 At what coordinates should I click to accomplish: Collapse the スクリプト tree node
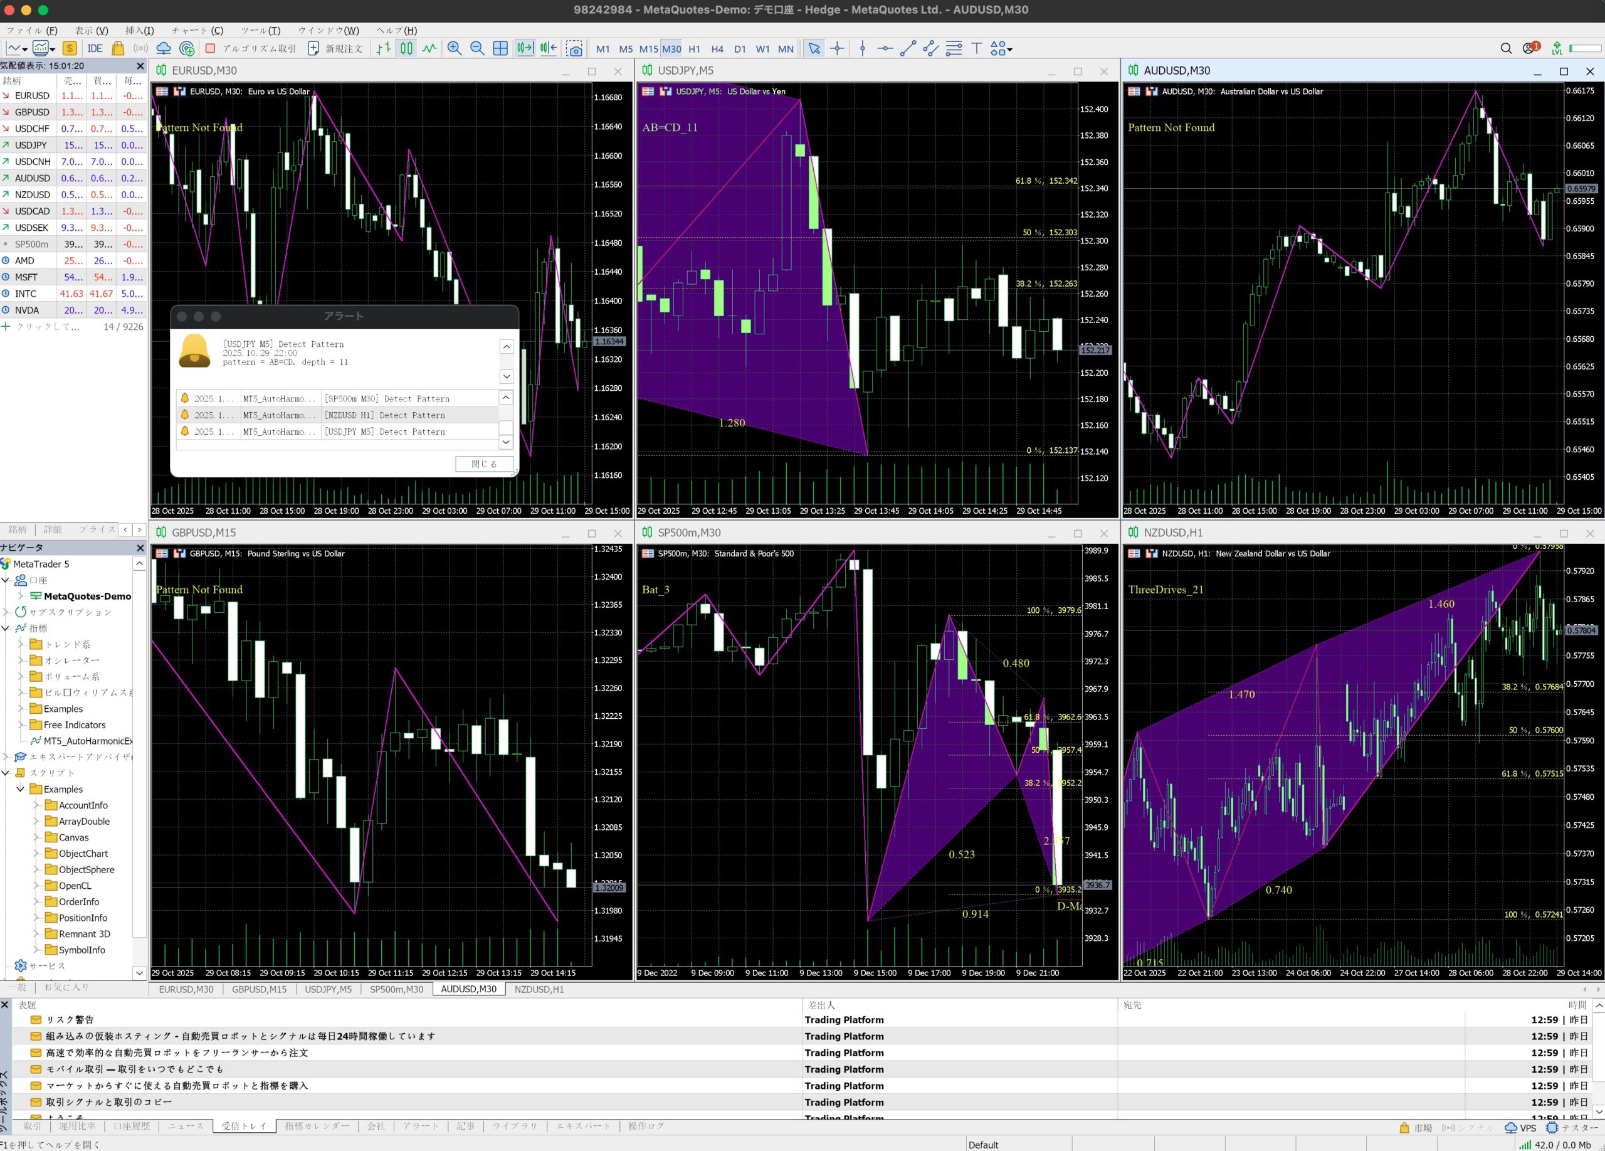coord(6,772)
